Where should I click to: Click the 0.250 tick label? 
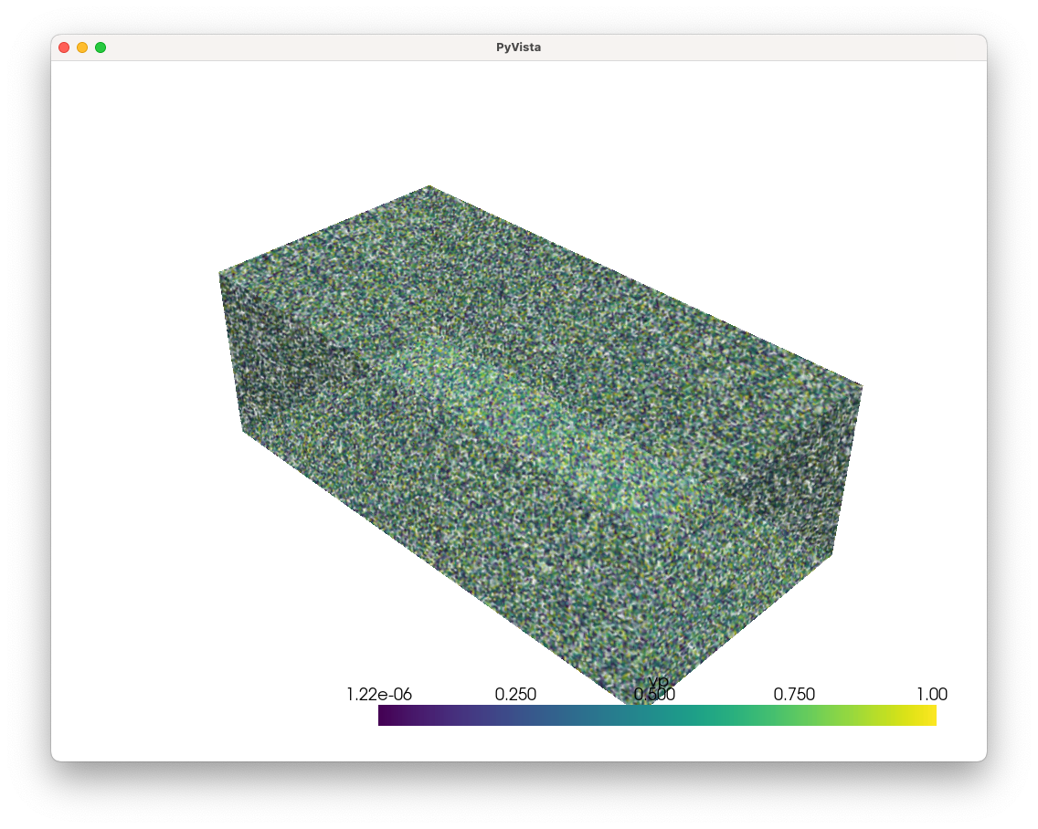(x=516, y=695)
